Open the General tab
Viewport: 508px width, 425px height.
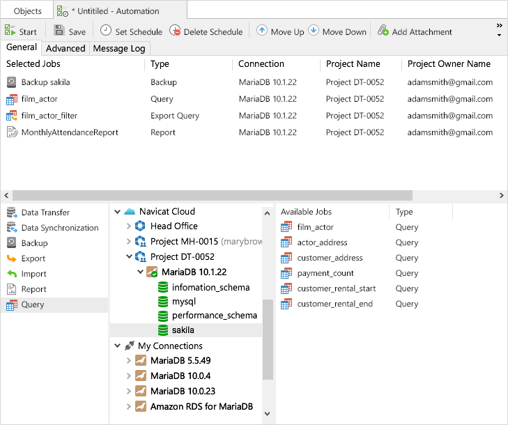point(22,47)
